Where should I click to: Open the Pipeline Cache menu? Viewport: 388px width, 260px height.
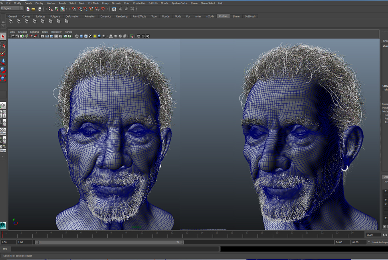tap(179, 3)
